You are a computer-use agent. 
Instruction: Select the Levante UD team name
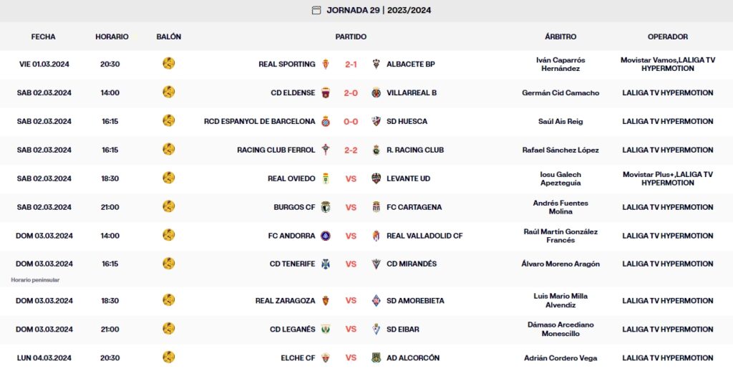408,179
